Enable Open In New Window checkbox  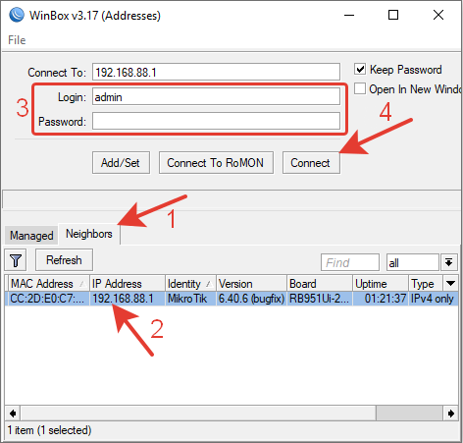point(360,88)
